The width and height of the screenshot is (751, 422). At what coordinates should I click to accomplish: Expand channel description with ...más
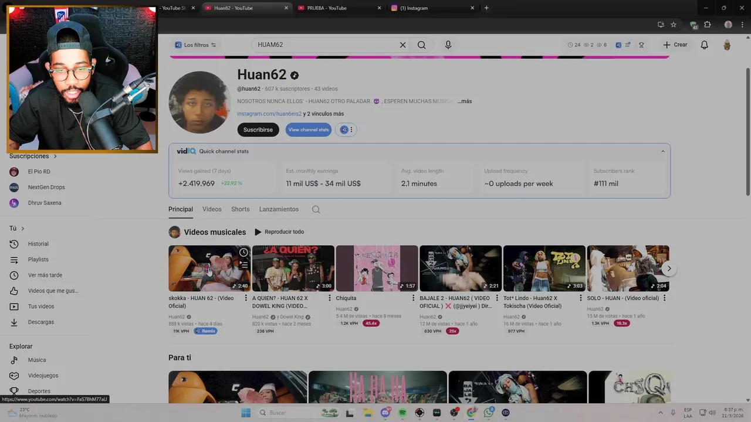click(x=465, y=101)
